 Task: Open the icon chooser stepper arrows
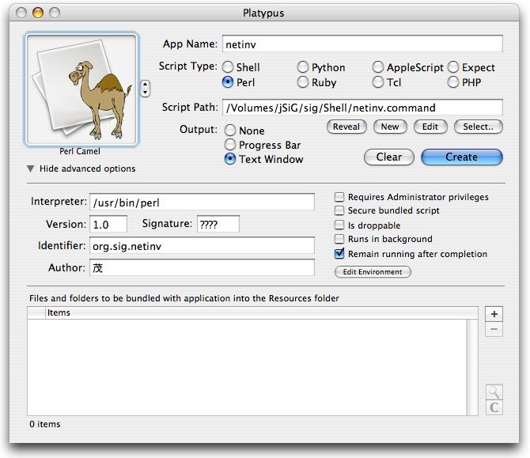(145, 89)
